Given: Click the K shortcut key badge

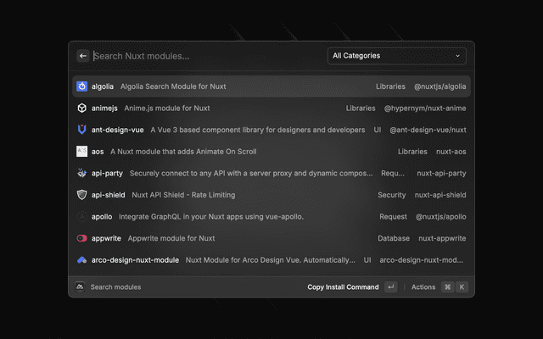Looking at the screenshot, I should pos(462,287).
